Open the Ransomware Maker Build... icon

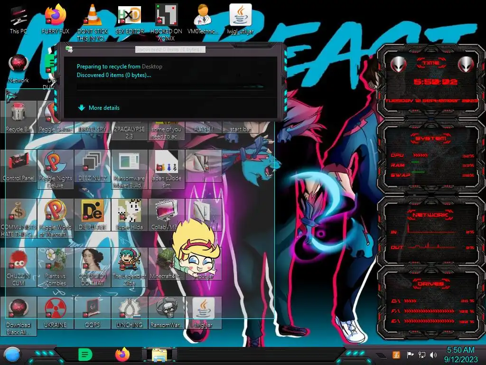pos(129,169)
